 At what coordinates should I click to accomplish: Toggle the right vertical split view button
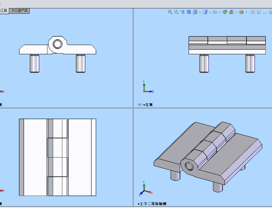pyautogui.click(x=259, y=12)
